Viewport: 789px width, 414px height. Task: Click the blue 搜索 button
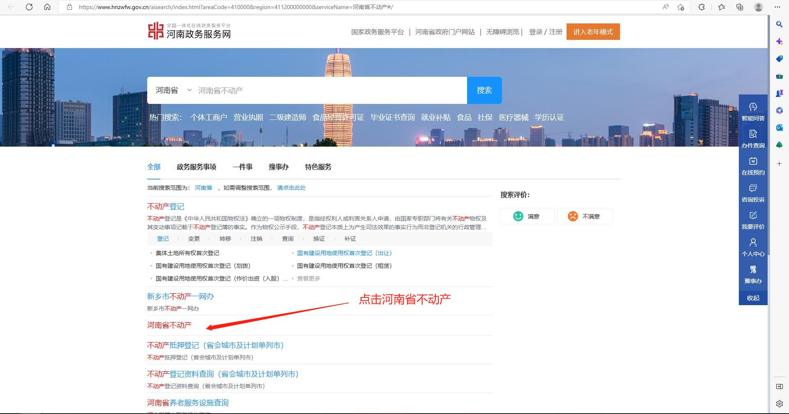tap(484, 90)
